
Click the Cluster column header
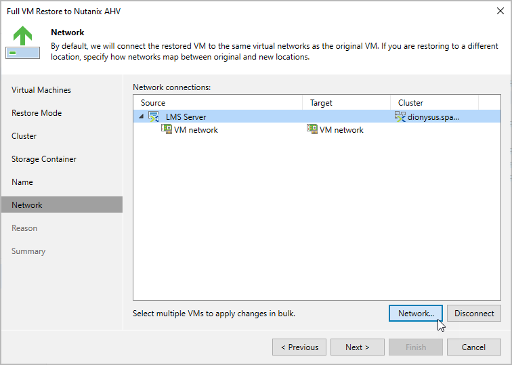pyautogui.click(x=433, y=103)
